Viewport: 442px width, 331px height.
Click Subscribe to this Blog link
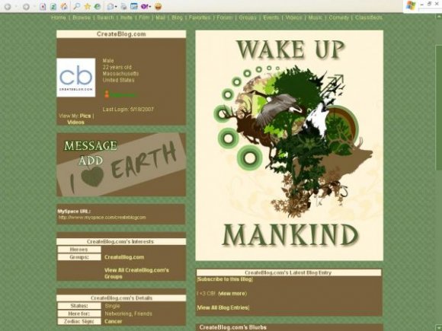(225, 279)
